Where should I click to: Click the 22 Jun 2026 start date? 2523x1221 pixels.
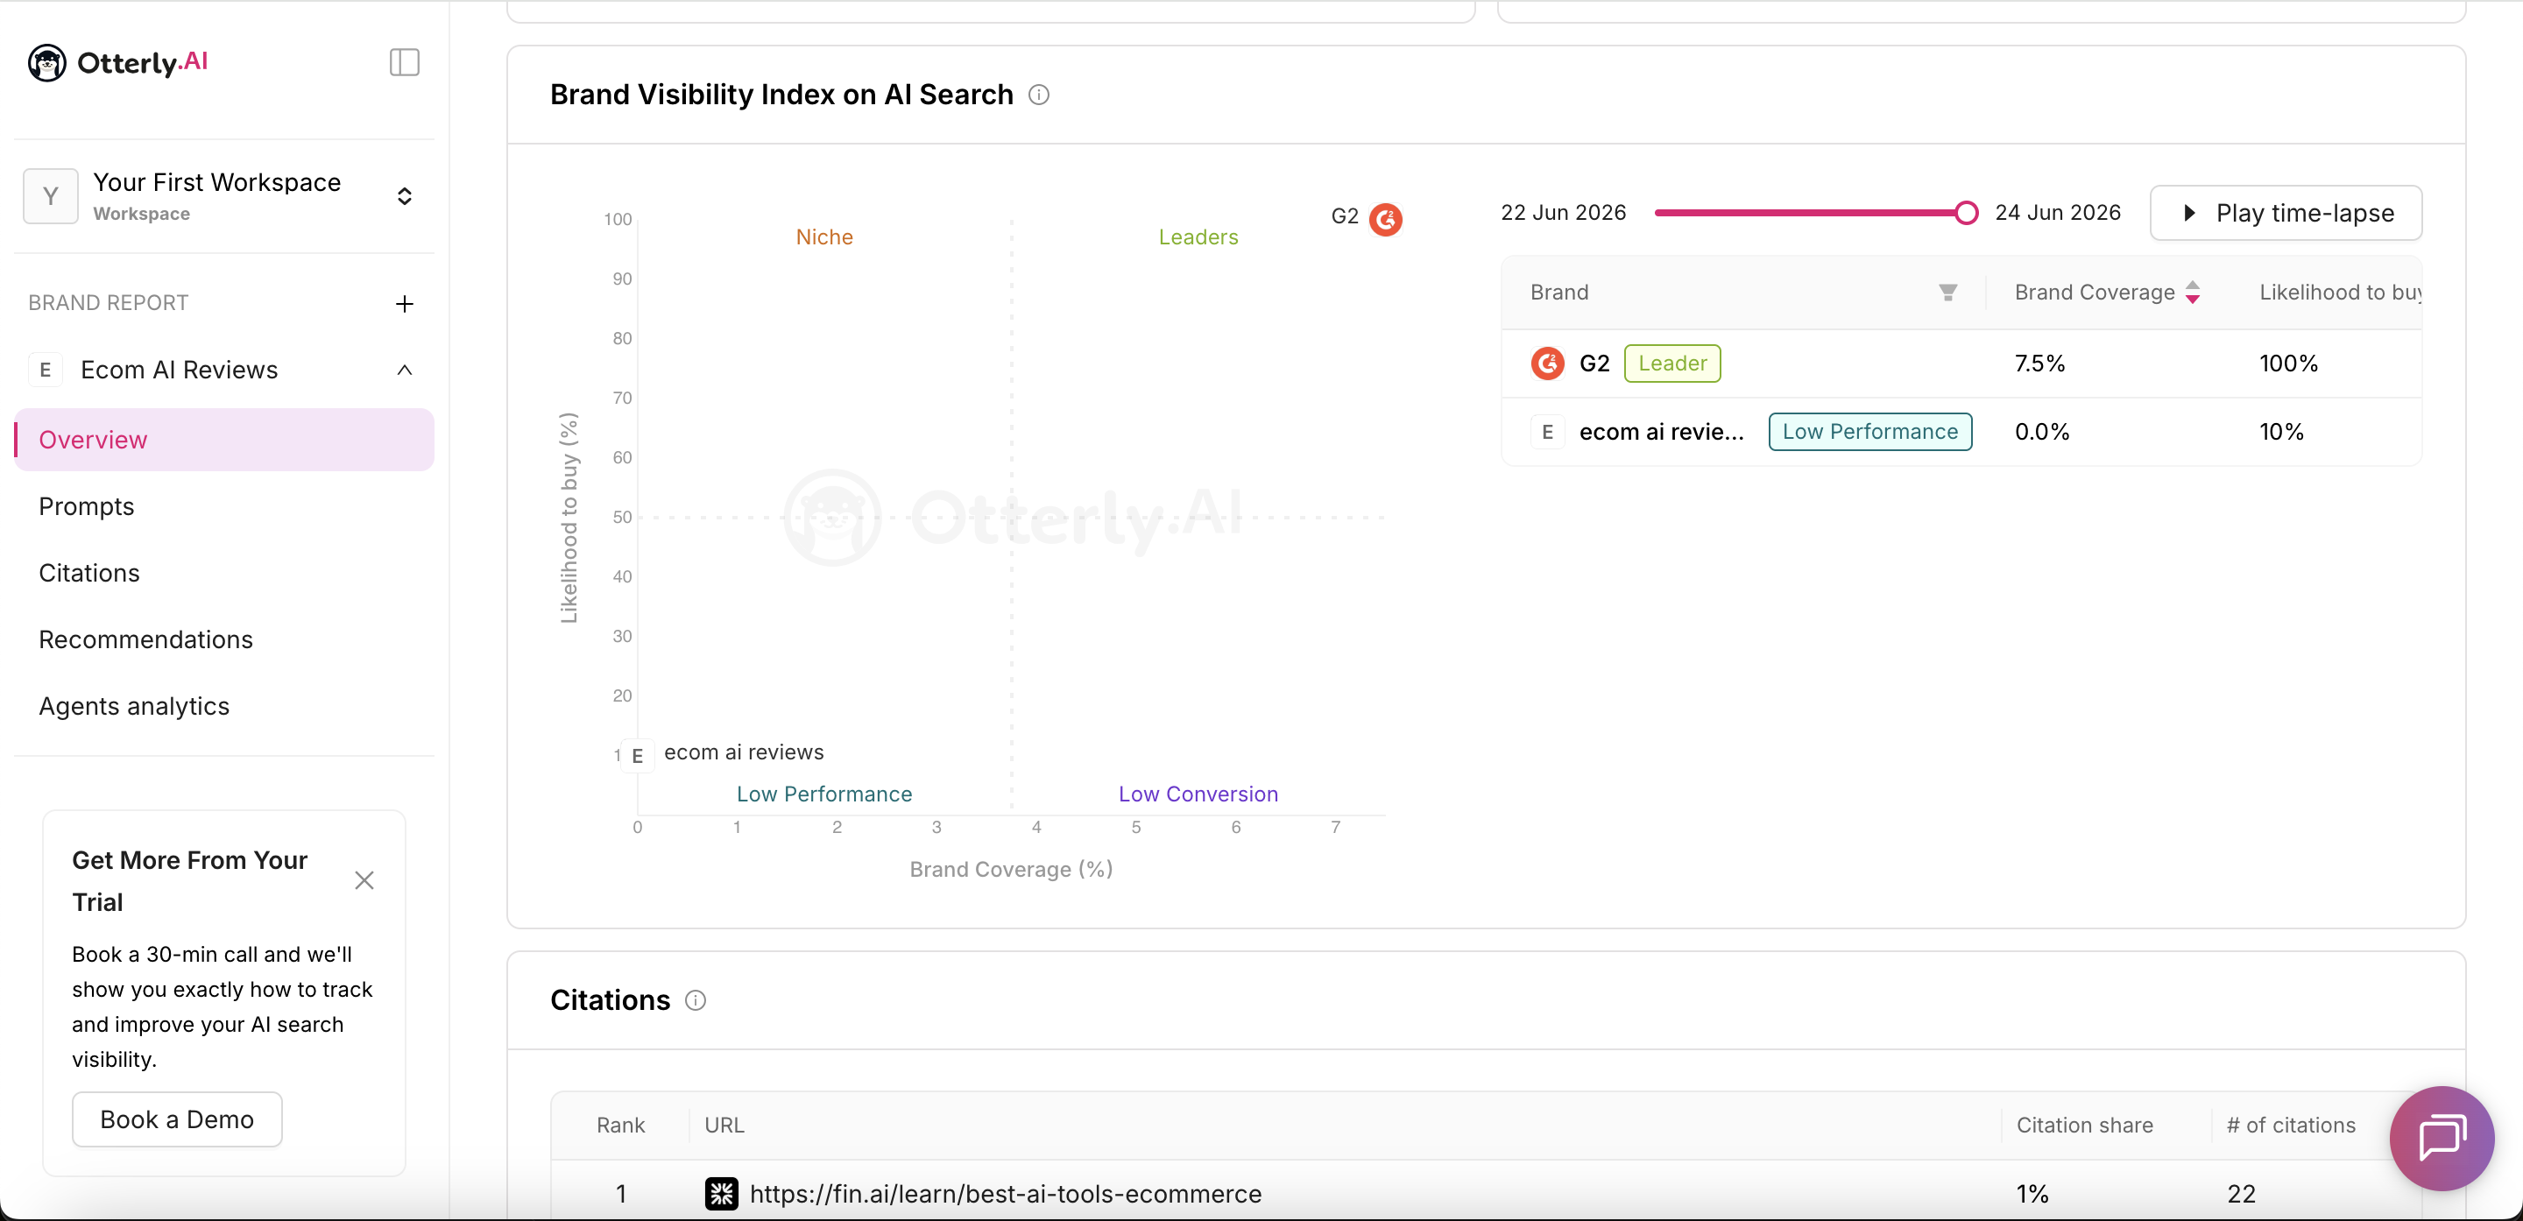click(x=1563, y=213)
